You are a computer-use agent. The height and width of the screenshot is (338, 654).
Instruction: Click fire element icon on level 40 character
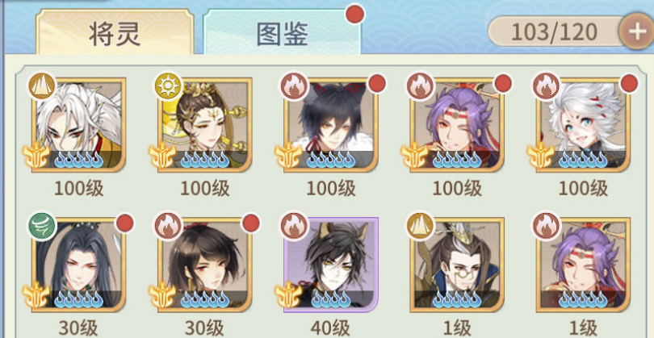[x=295, y=226]
